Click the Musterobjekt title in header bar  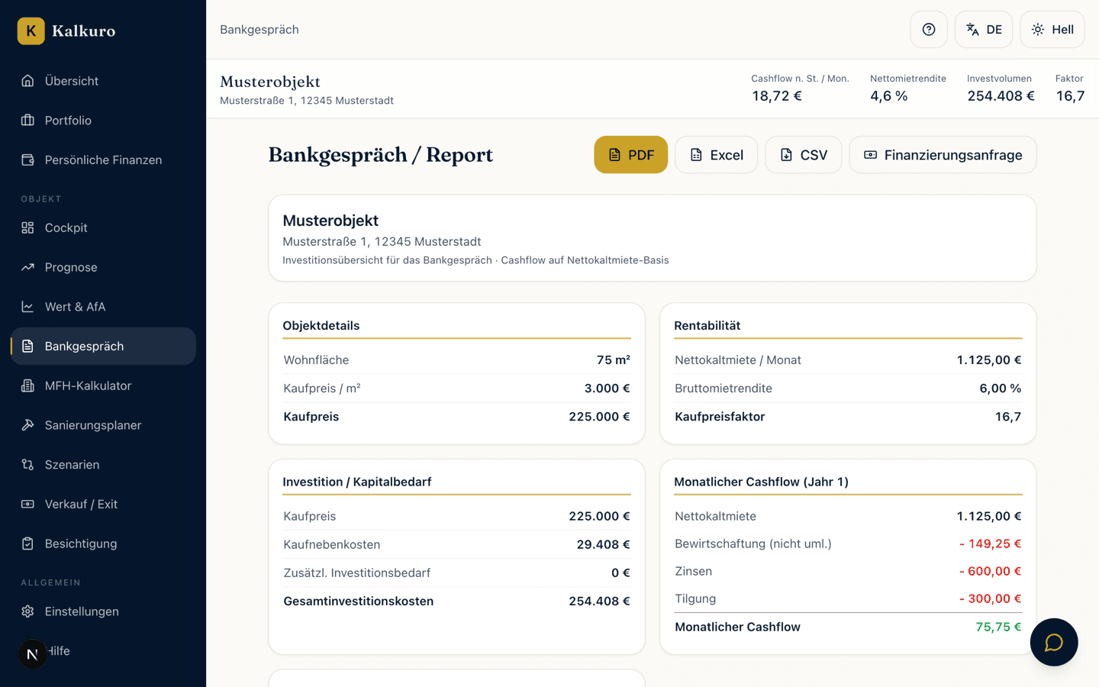(x=270, y=82)
